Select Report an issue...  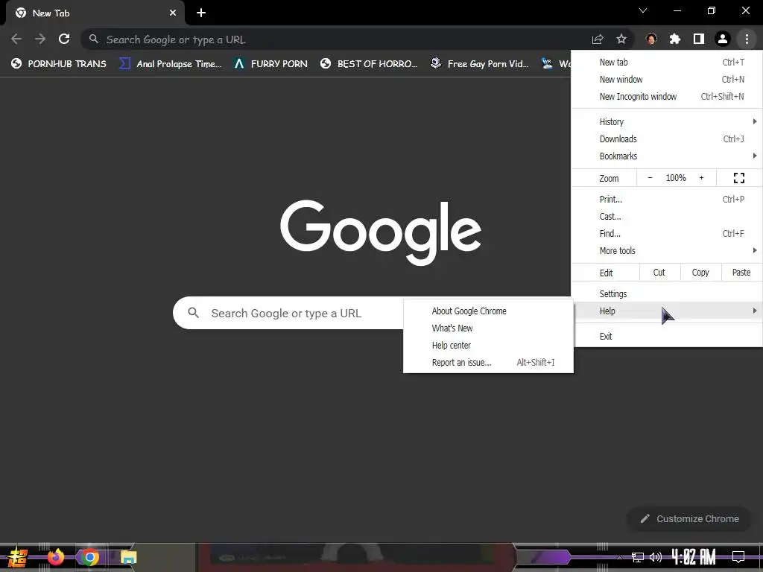[x=489, y=363]
